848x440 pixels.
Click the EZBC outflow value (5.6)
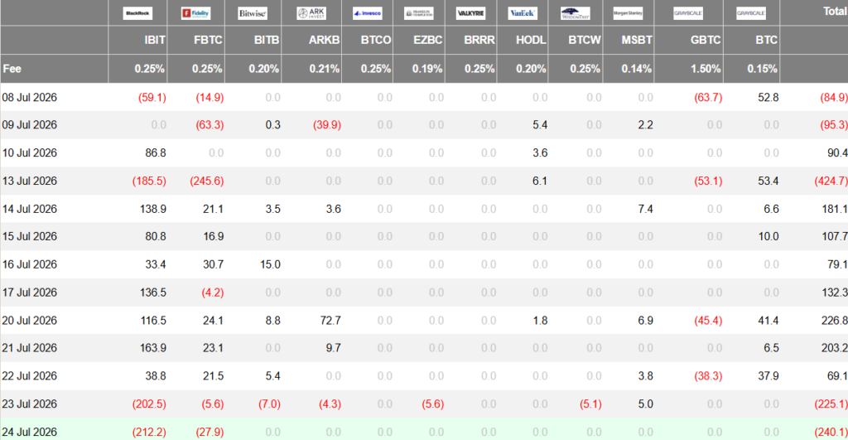[432, 404]
